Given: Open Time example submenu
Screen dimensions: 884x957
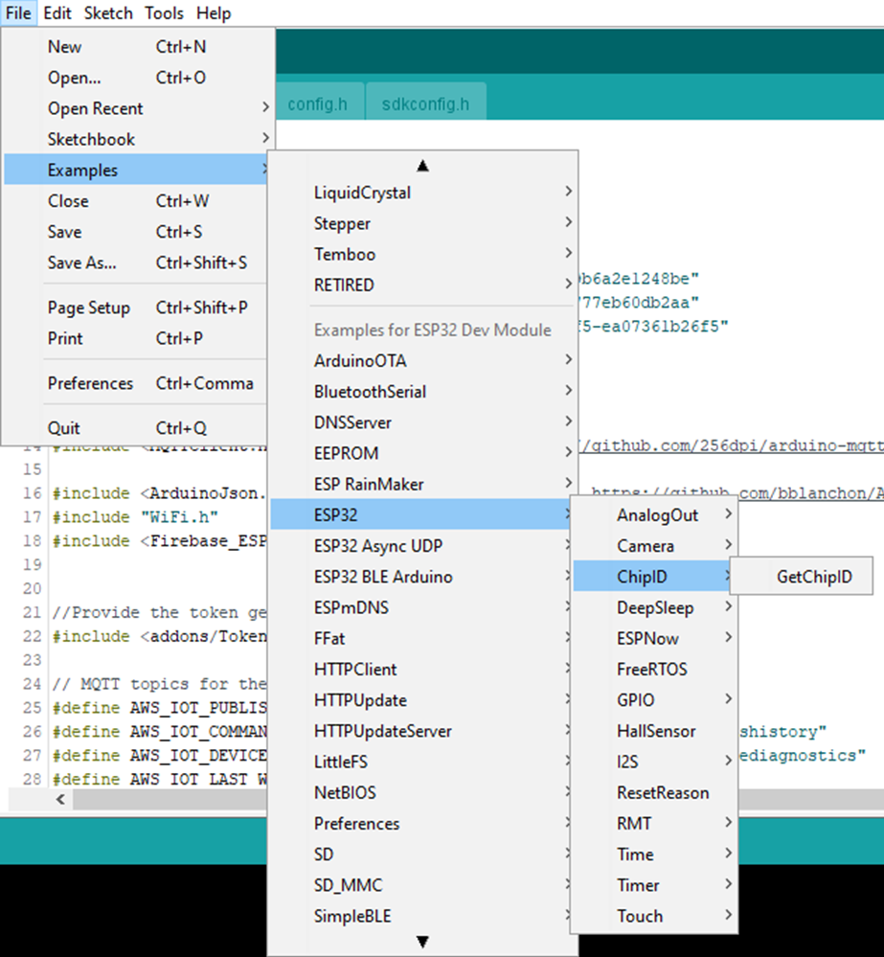Looking at the screenshot, I should [x=654, y=854].
